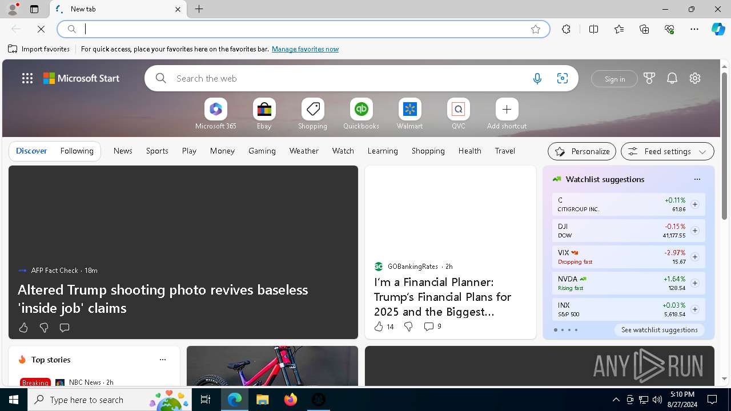Open the Edge profile icon

pos(12,9)
